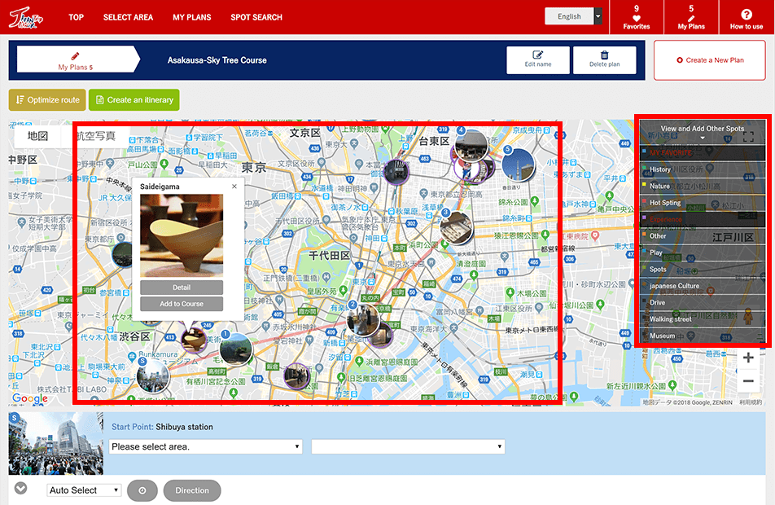Click the round target button beside Auto Select

pyautogui.click(x=142, y=490)
